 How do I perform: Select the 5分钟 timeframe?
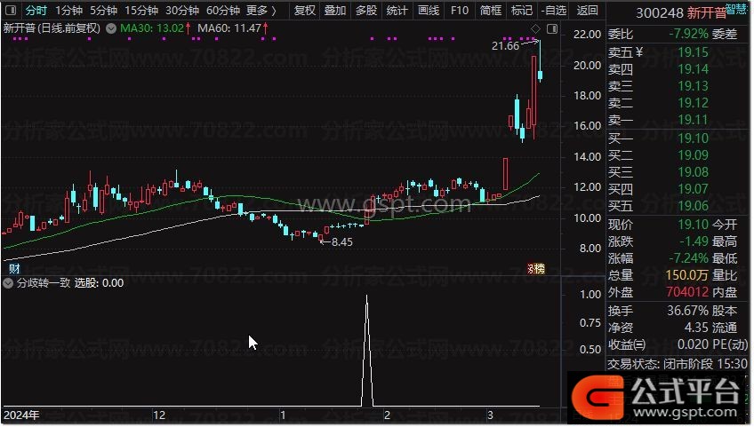103,10
